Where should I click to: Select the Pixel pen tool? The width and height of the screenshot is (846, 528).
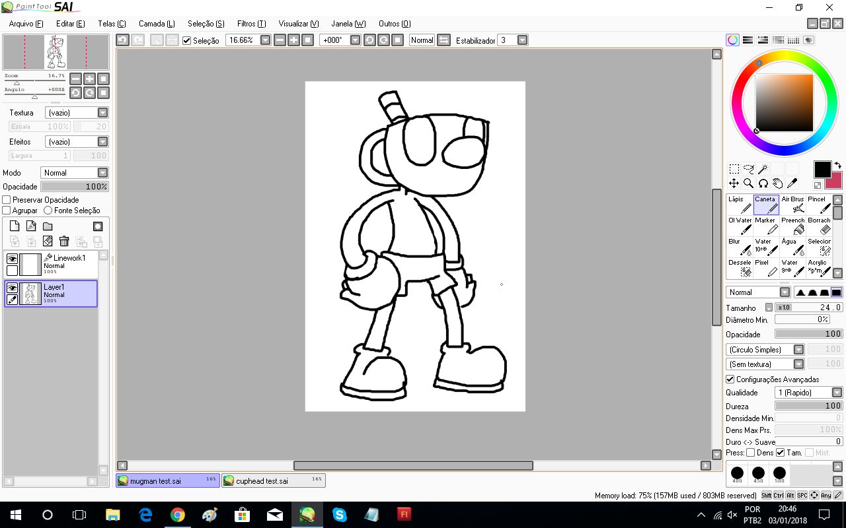click(x=766, y=268)
